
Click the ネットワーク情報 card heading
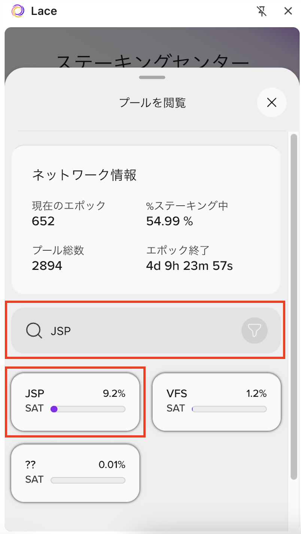click(x=85, y=175)
